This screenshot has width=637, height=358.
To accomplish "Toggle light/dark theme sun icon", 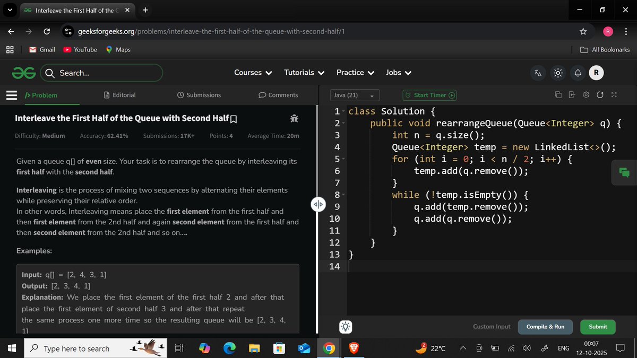I will pos(558,73).
